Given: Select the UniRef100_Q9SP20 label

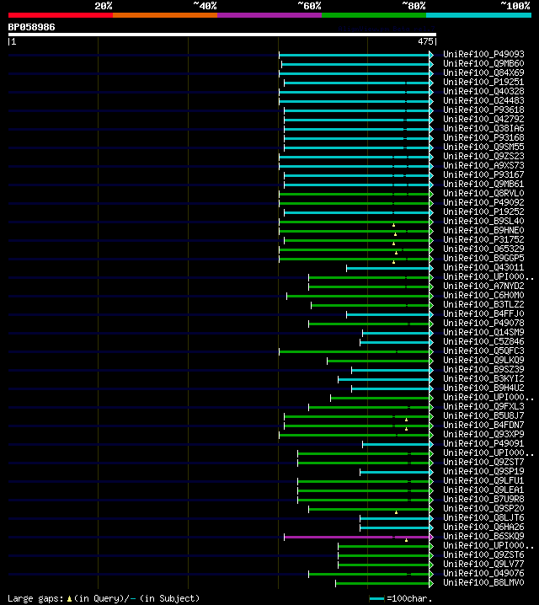Looking at the screenshot, I should point(483,508).
